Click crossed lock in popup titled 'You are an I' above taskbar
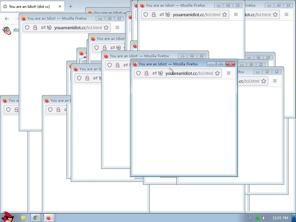296x222 pixels. coord(58,110)
